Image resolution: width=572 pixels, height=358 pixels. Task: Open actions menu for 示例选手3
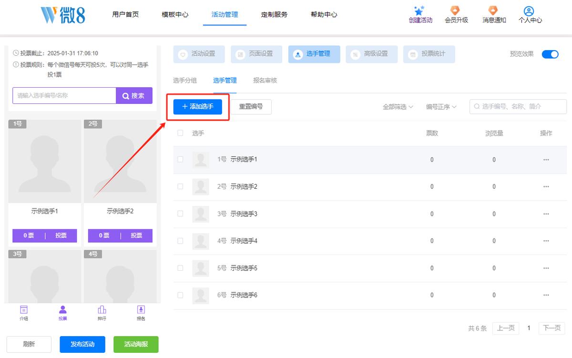coord(546,214)
